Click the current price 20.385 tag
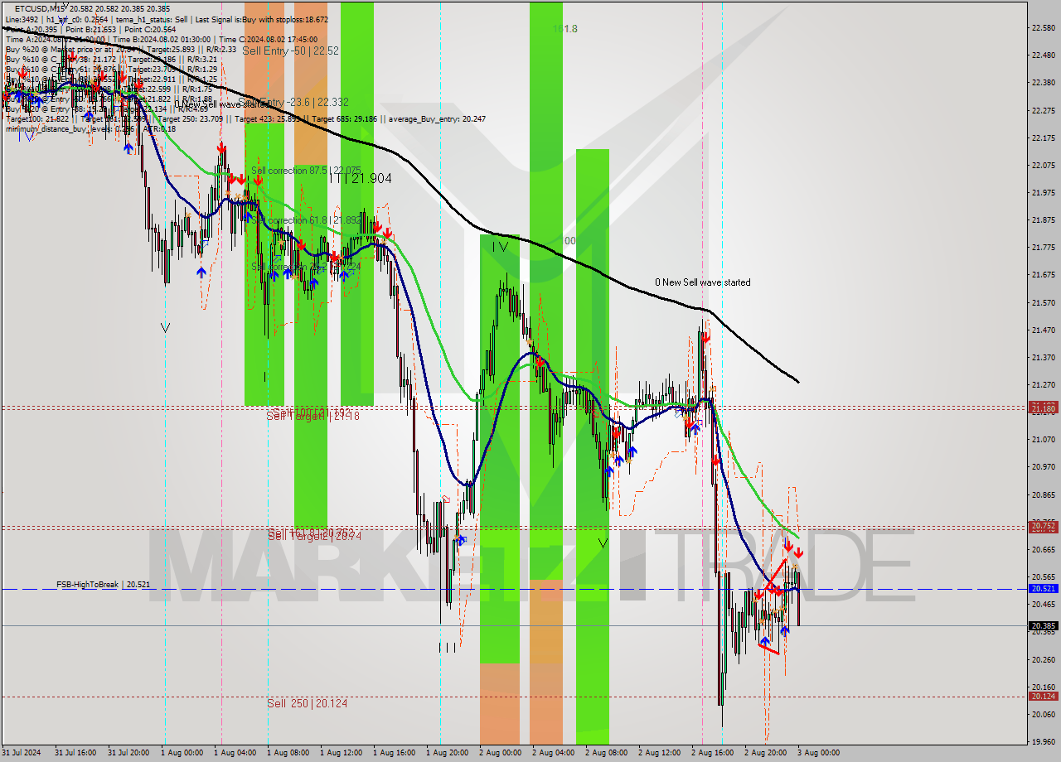 (1043, 626)
